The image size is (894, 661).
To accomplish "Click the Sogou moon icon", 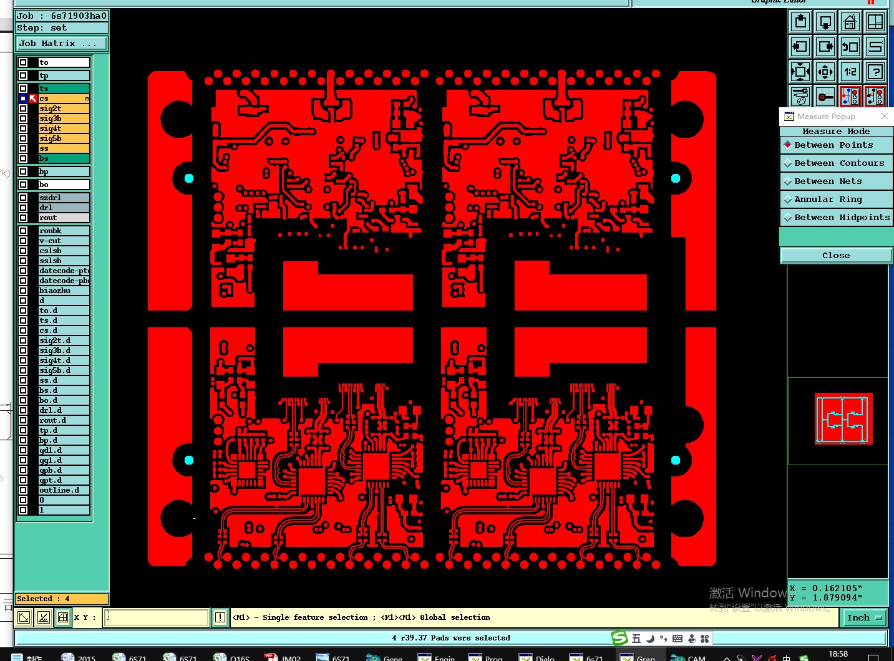I will [650, 639].
